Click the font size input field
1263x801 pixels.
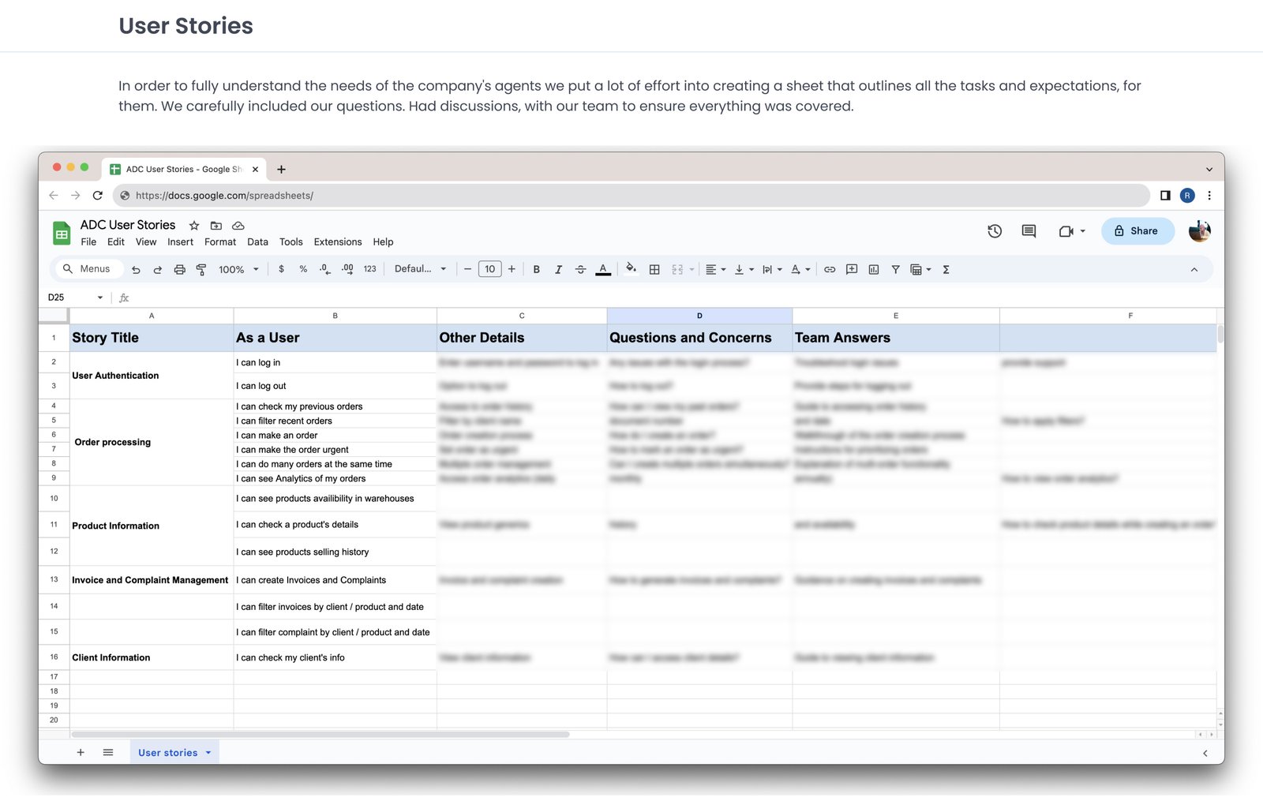[489, 269]
